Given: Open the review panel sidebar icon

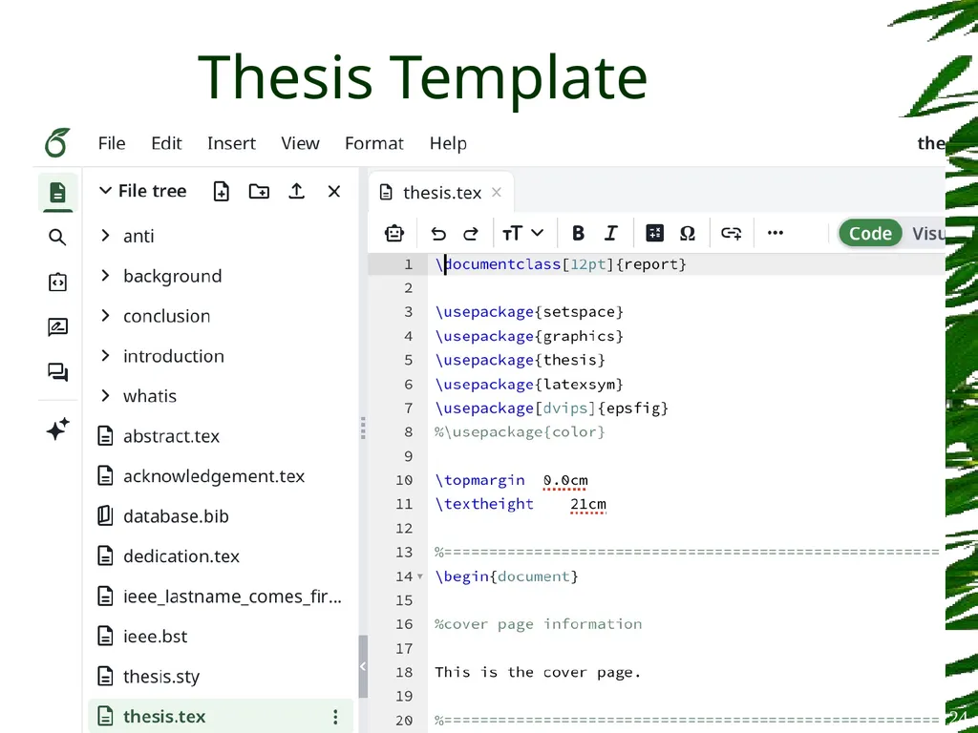Looking at the screenshot, I should pyautogui.click(x=57, y=327).
